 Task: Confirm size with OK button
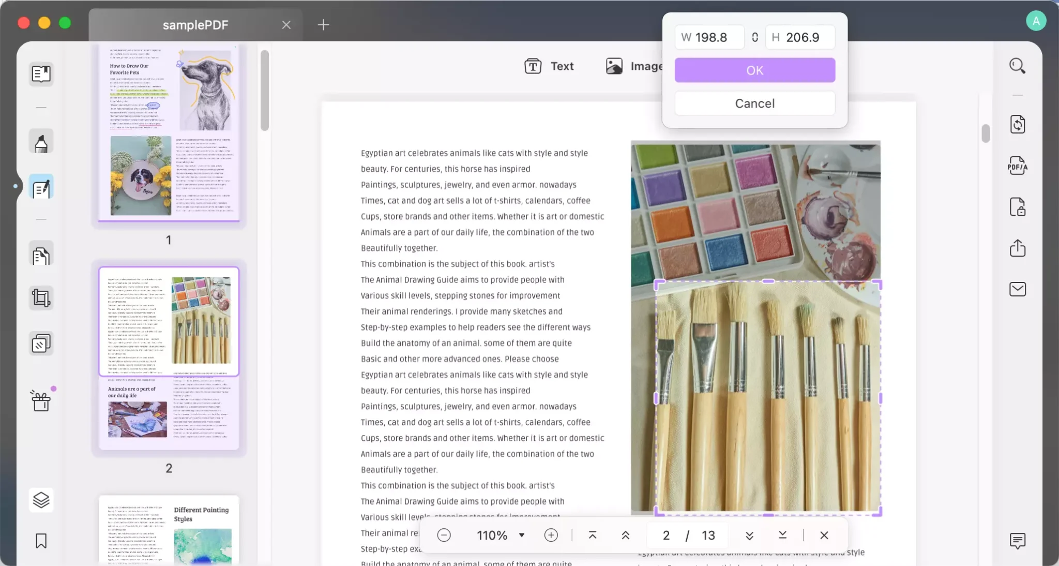tap(754, 70)
